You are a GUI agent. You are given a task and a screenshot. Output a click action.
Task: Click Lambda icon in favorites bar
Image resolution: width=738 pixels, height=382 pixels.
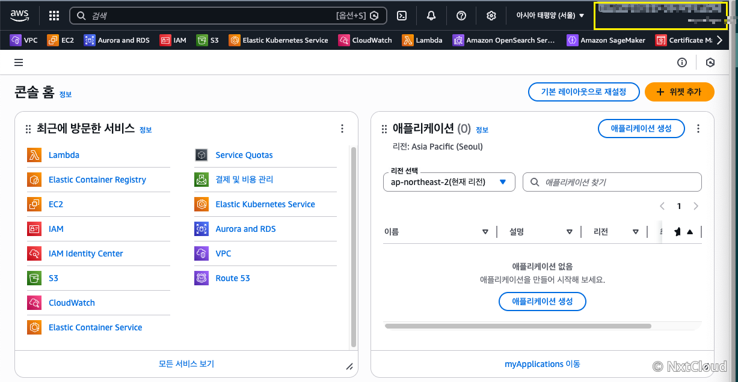[x=407, y=40]
